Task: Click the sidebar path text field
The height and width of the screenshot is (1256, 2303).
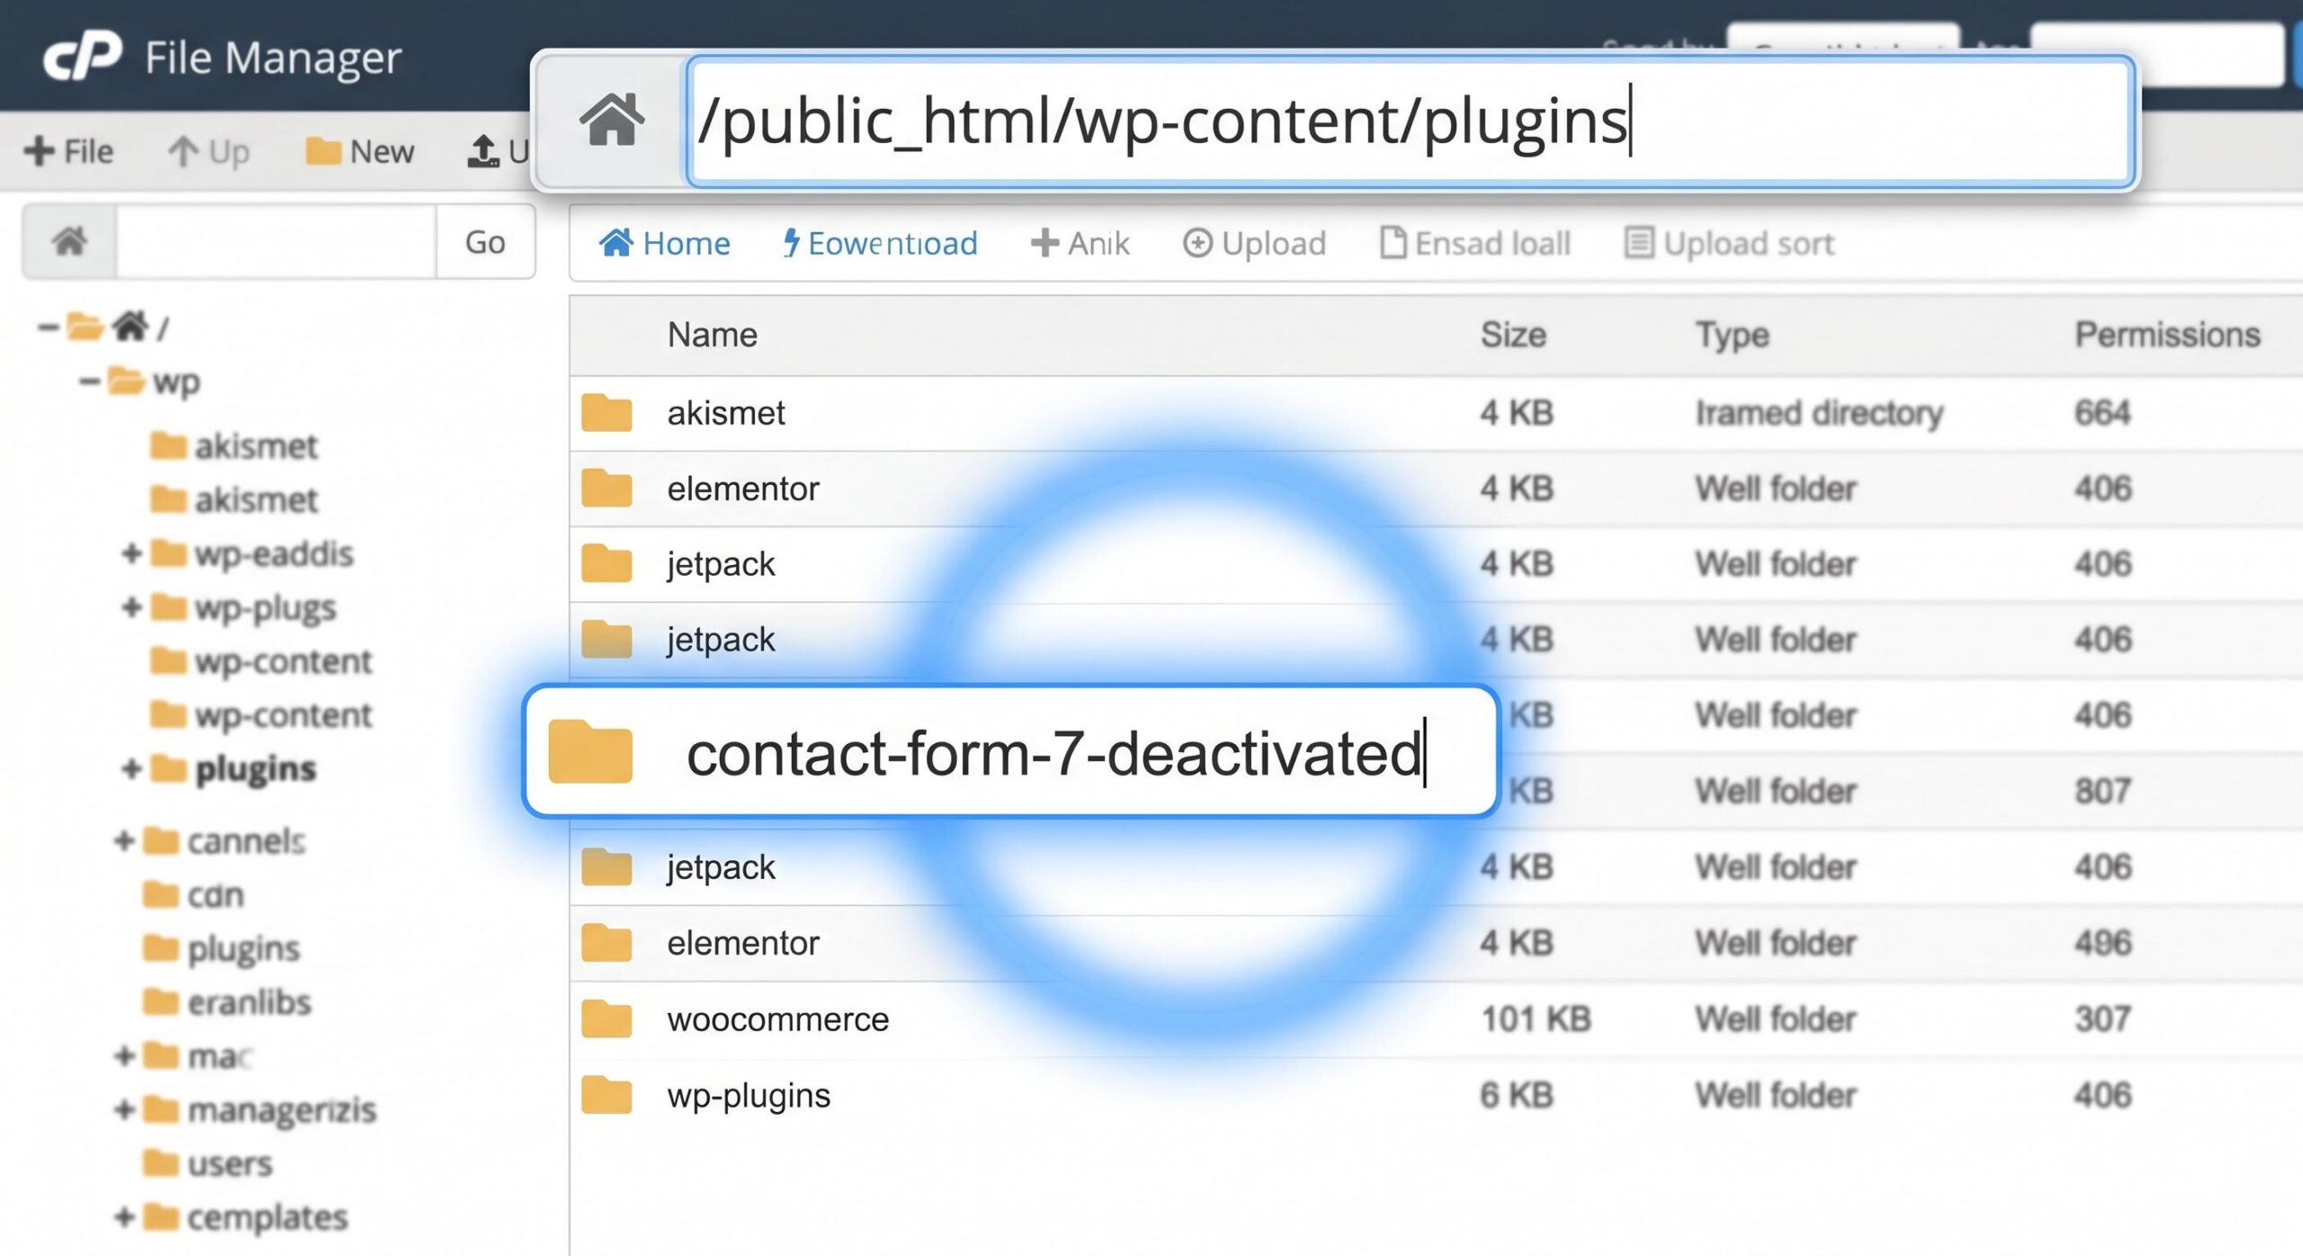Action: pyautogui.click(x=275, y=241)
